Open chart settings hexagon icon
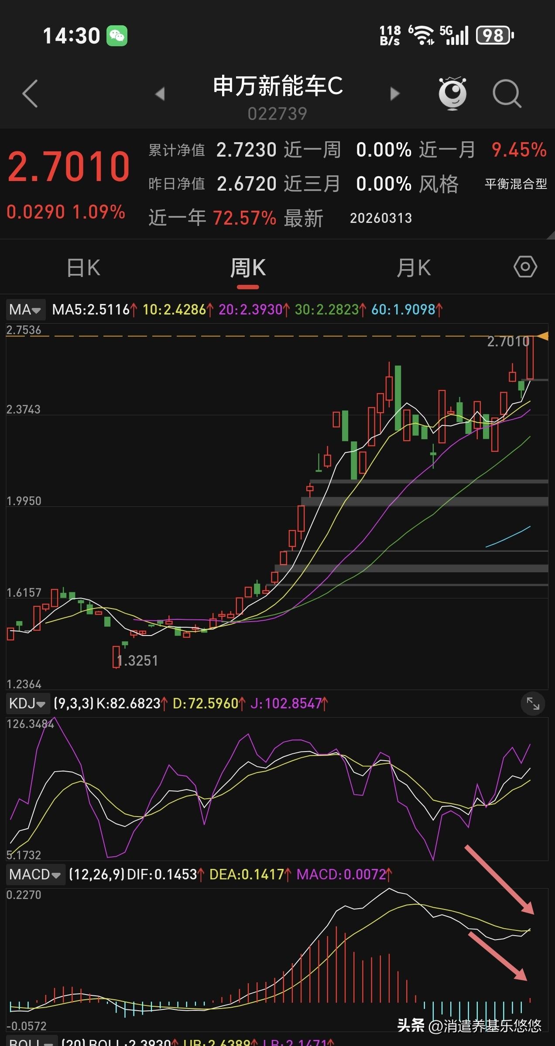The width and height of the screenshot is (555, 1046). (x=525, y=267)
